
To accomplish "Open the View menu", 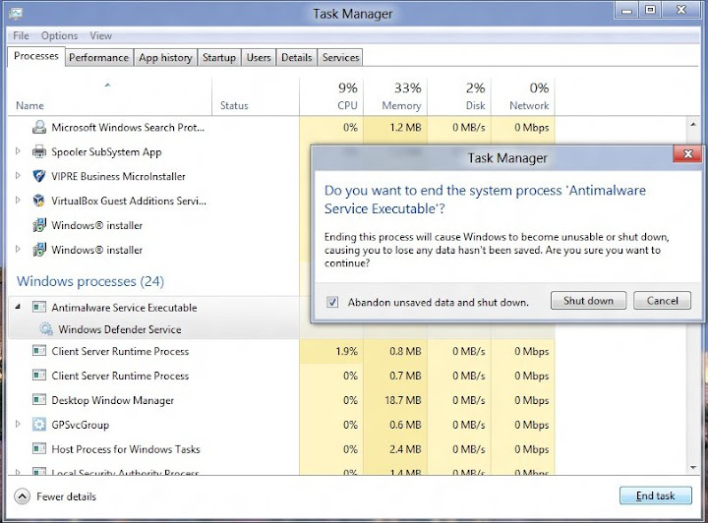I will pos(100,35).
